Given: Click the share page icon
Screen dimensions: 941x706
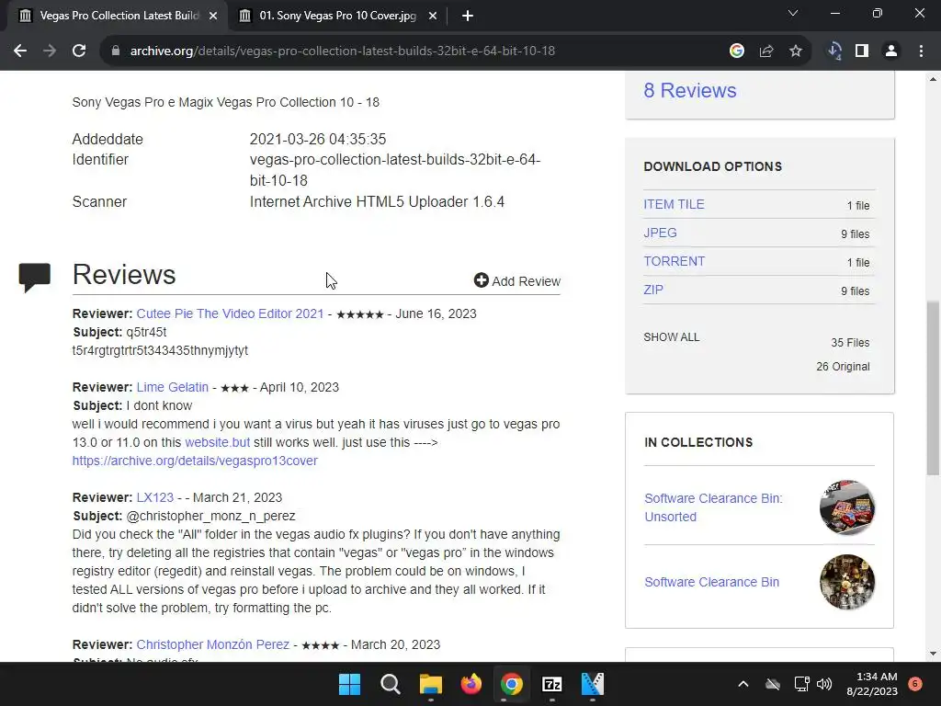Looking at the screenshot, I should pyautogui.click(x=766, y=51).
